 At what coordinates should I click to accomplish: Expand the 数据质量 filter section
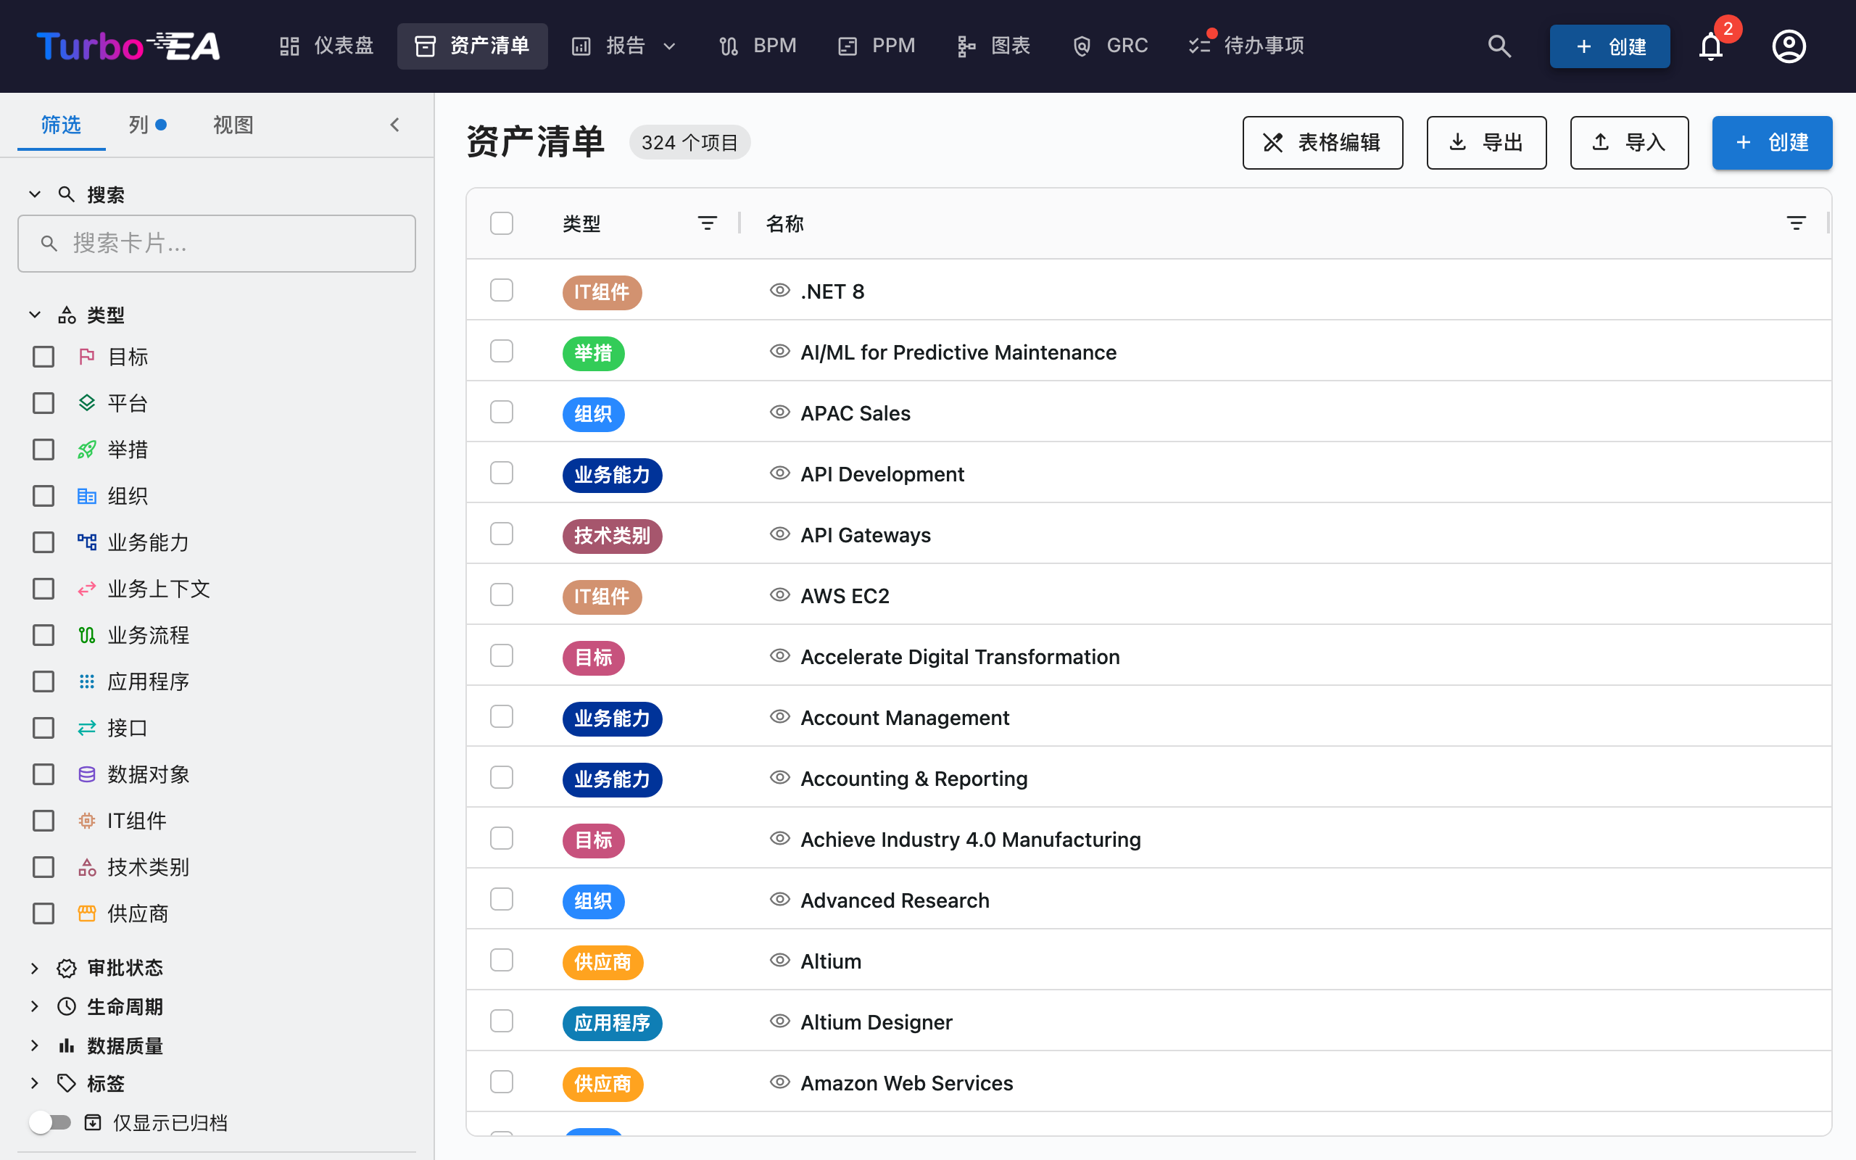35,1045
